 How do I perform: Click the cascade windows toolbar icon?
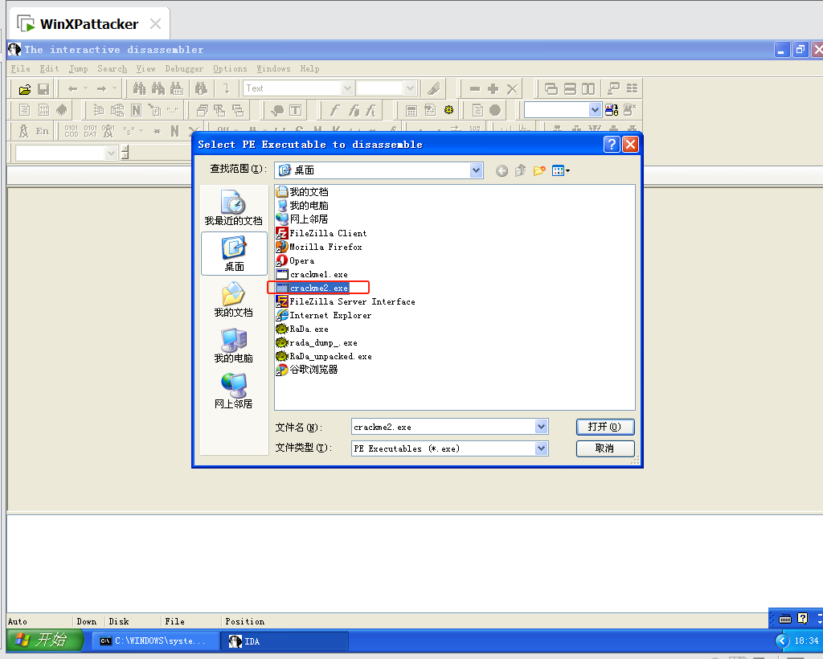point(551,89)
